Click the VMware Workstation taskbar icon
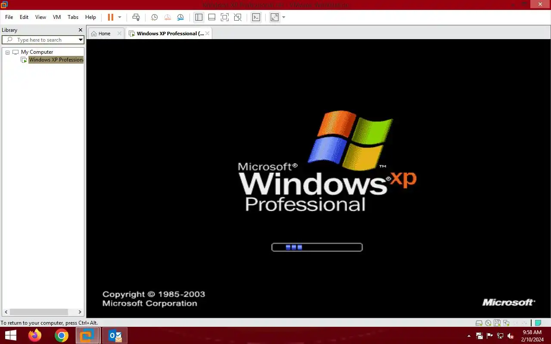Image resolution: width=551 pixels, height=344 pixels. (88, 336)
